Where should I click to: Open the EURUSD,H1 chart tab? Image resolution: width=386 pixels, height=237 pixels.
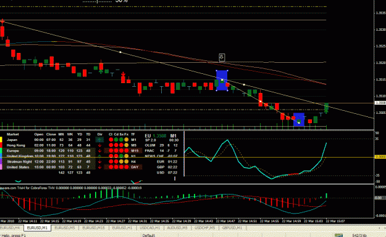pos(122,228)
